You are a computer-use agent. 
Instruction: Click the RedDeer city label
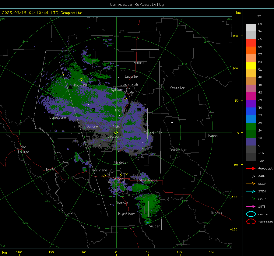(x=129, y=92)
